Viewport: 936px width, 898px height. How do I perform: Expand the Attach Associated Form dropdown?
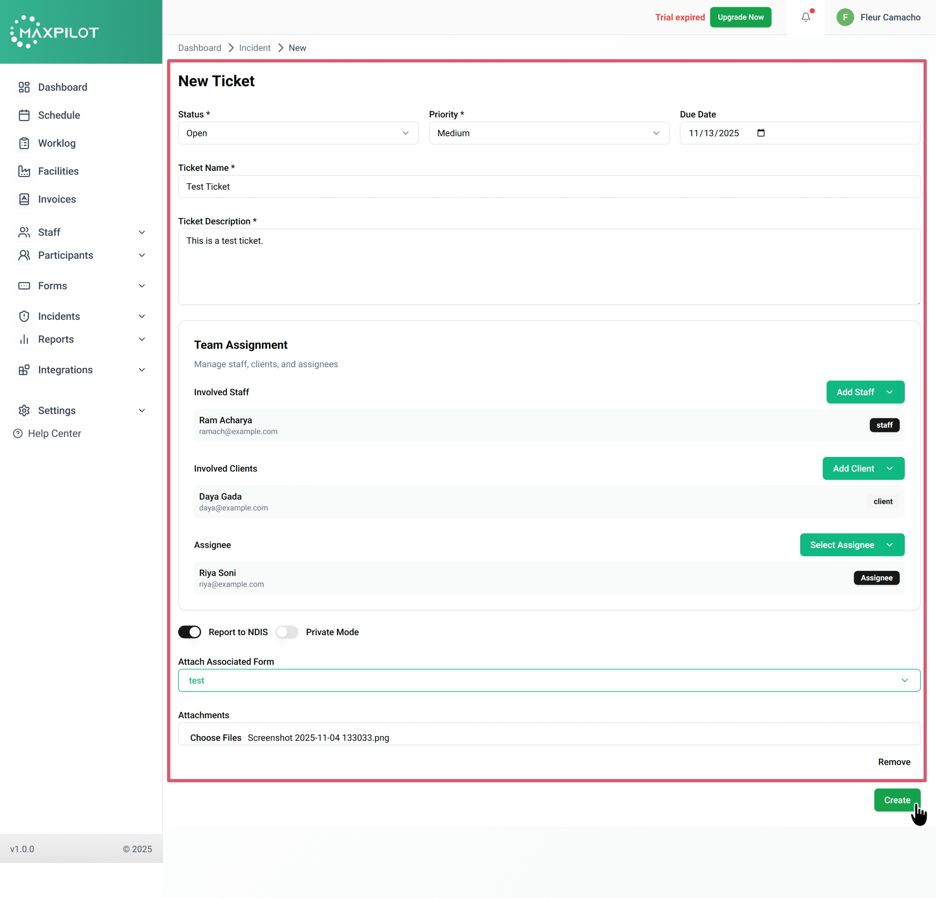(549, 680)
